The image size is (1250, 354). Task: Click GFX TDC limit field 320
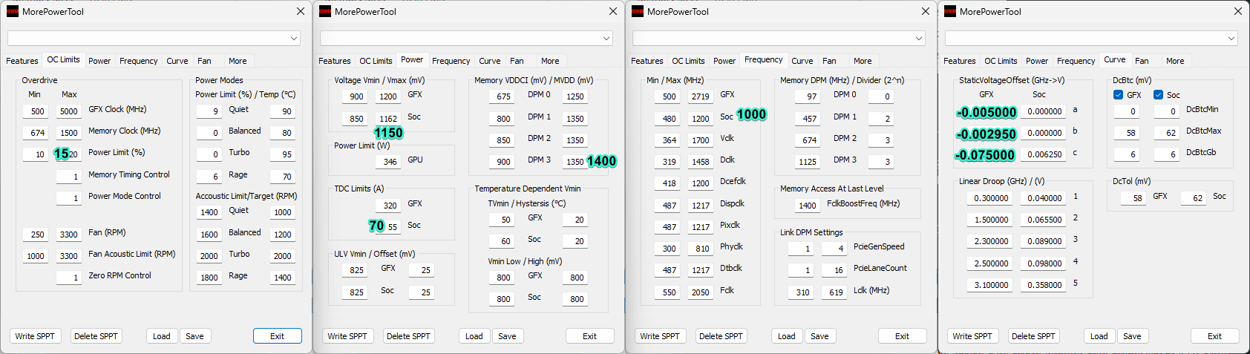[388, 206]
